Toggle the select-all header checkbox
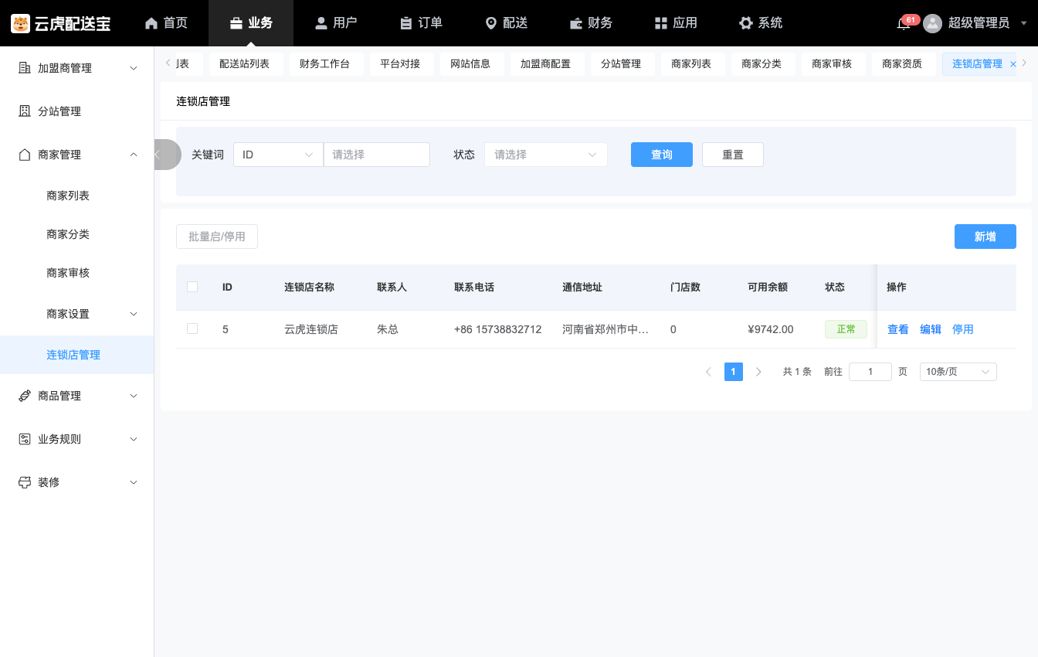The width and height of the screenshot is (1038, 657). (192, 287)
